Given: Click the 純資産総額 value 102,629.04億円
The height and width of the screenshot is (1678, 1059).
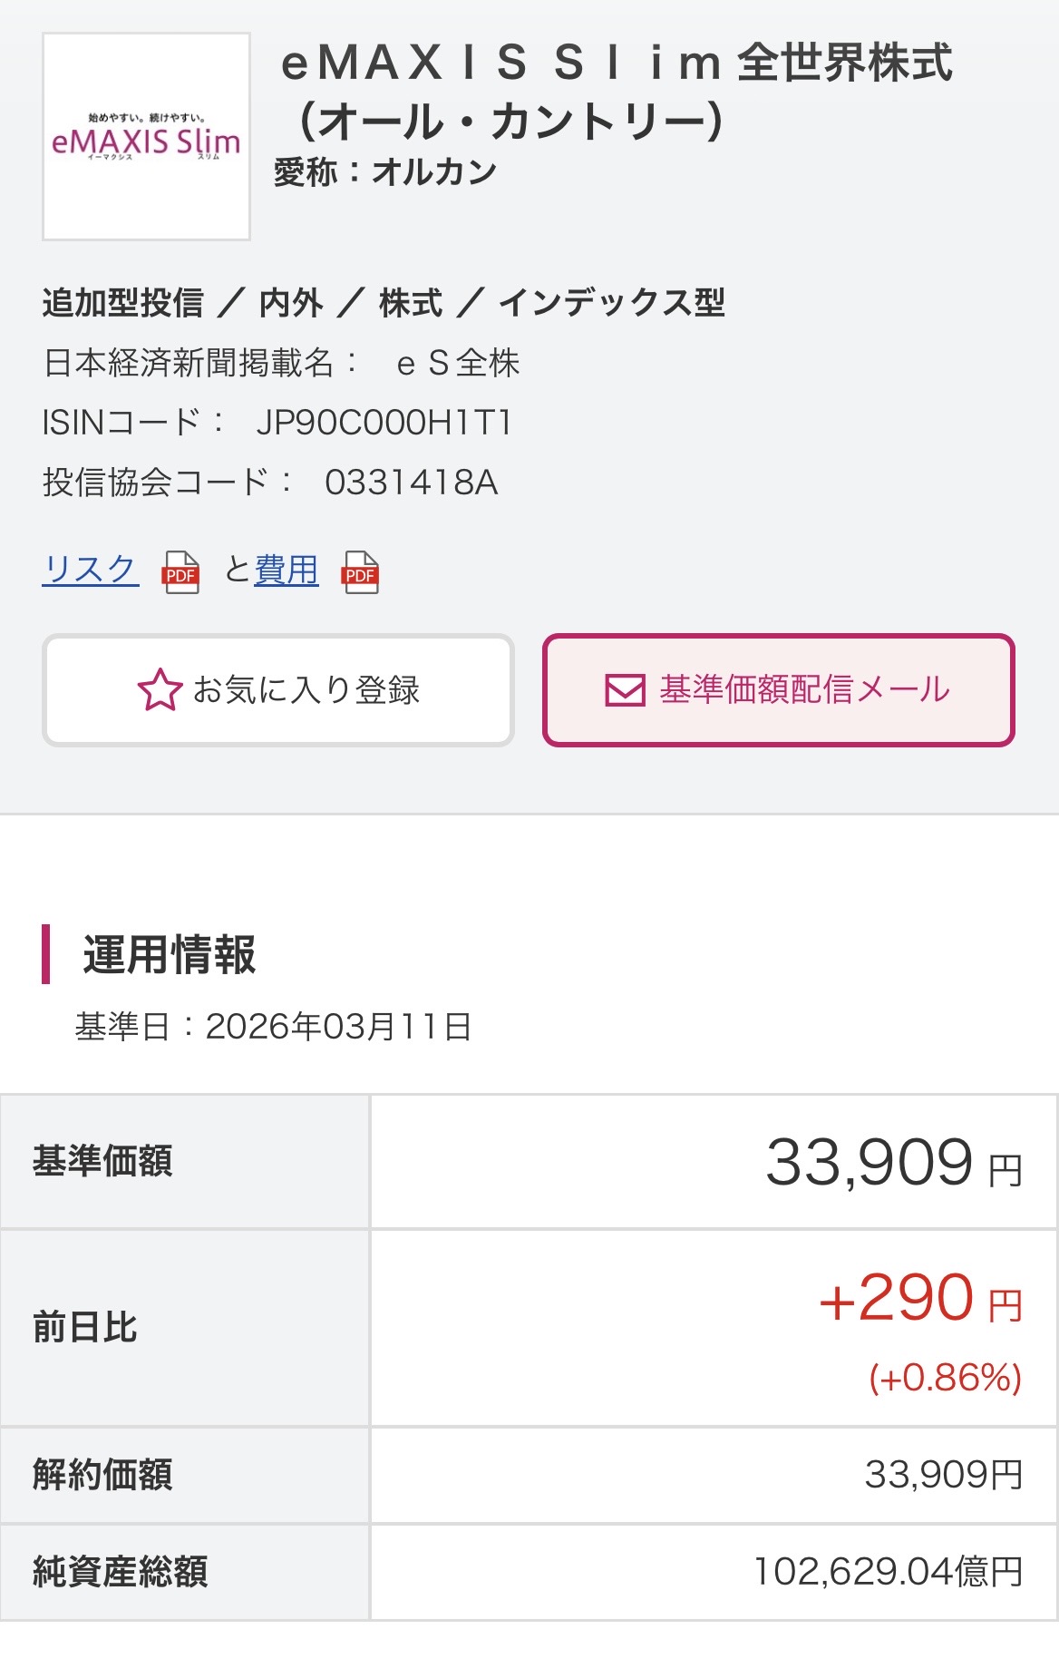Looking at the screenshot, I should (888, 1572).
